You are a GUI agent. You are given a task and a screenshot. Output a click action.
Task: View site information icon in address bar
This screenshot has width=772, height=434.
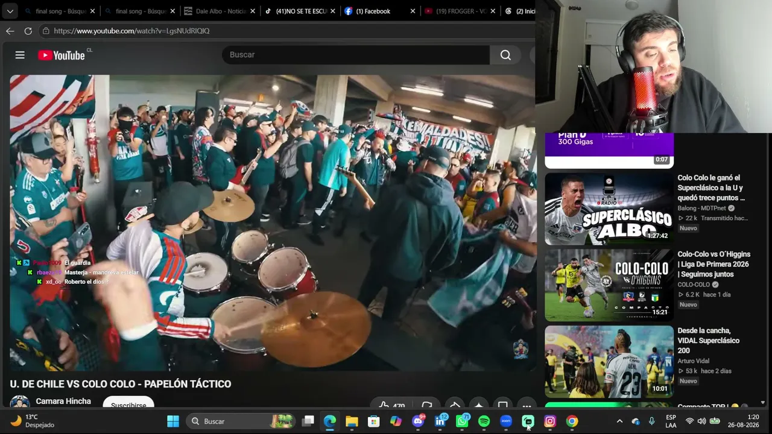46,31
